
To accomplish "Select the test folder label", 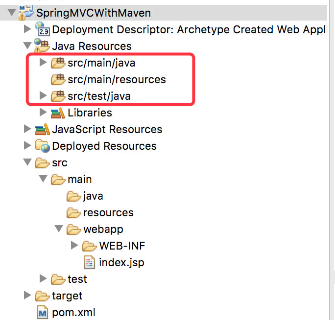I will pos(77,279).
